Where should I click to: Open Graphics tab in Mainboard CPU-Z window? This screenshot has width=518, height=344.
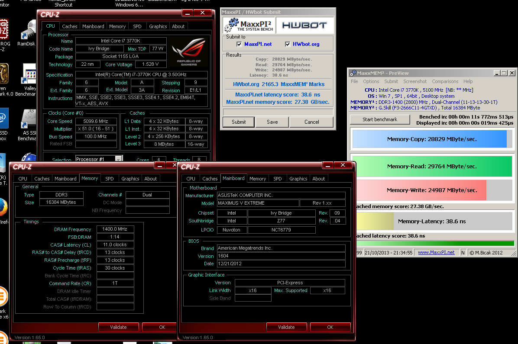[x=298, y=179]
